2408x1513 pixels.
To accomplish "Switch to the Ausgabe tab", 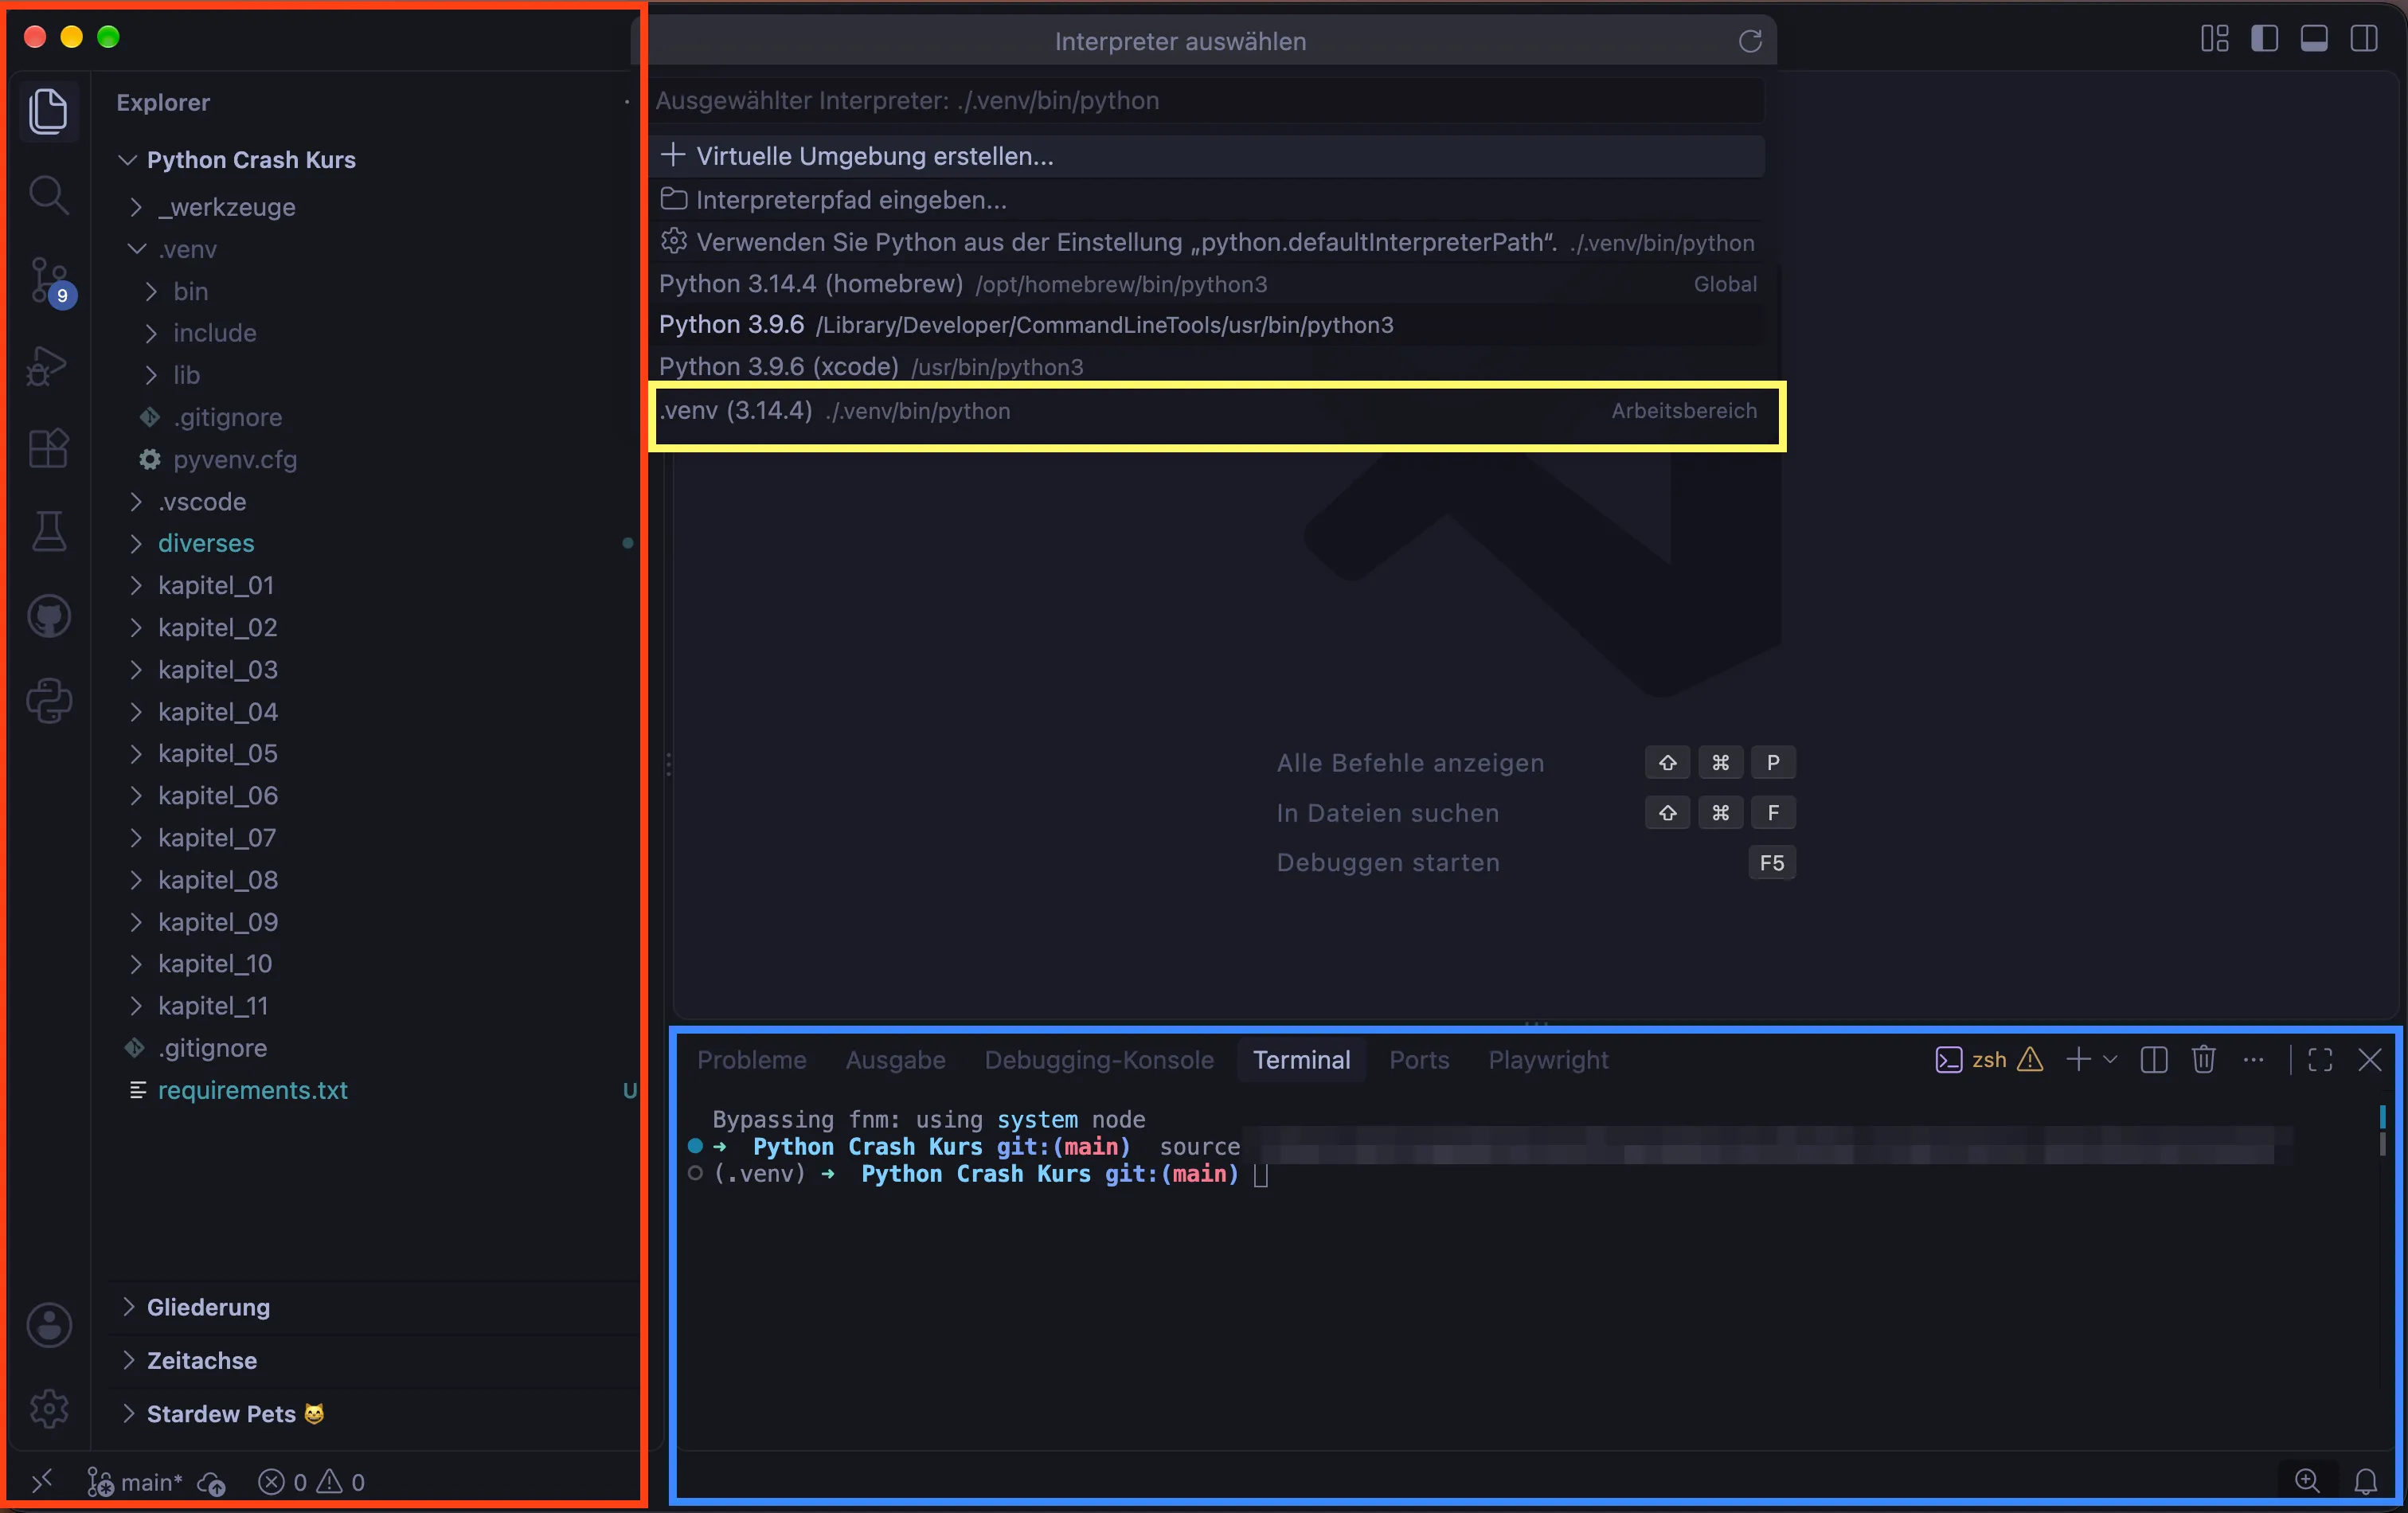I will pyautogui.click(x=895, y=1060).
